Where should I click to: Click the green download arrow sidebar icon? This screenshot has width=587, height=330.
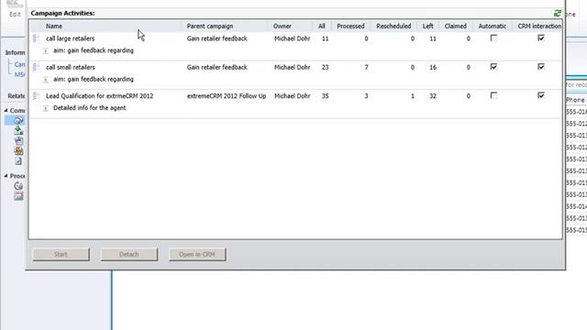tap(18, 130)
